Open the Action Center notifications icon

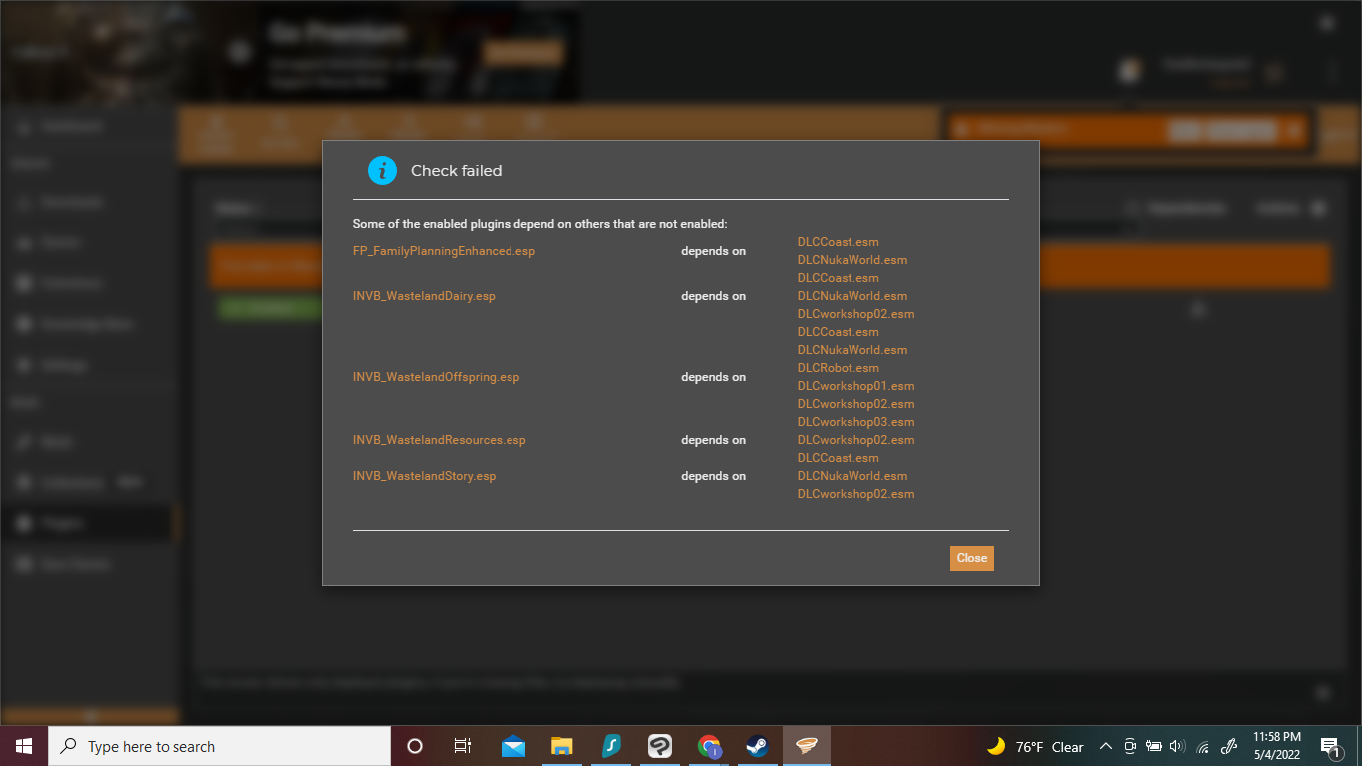pyautogui.click(x=1329, y=746)
